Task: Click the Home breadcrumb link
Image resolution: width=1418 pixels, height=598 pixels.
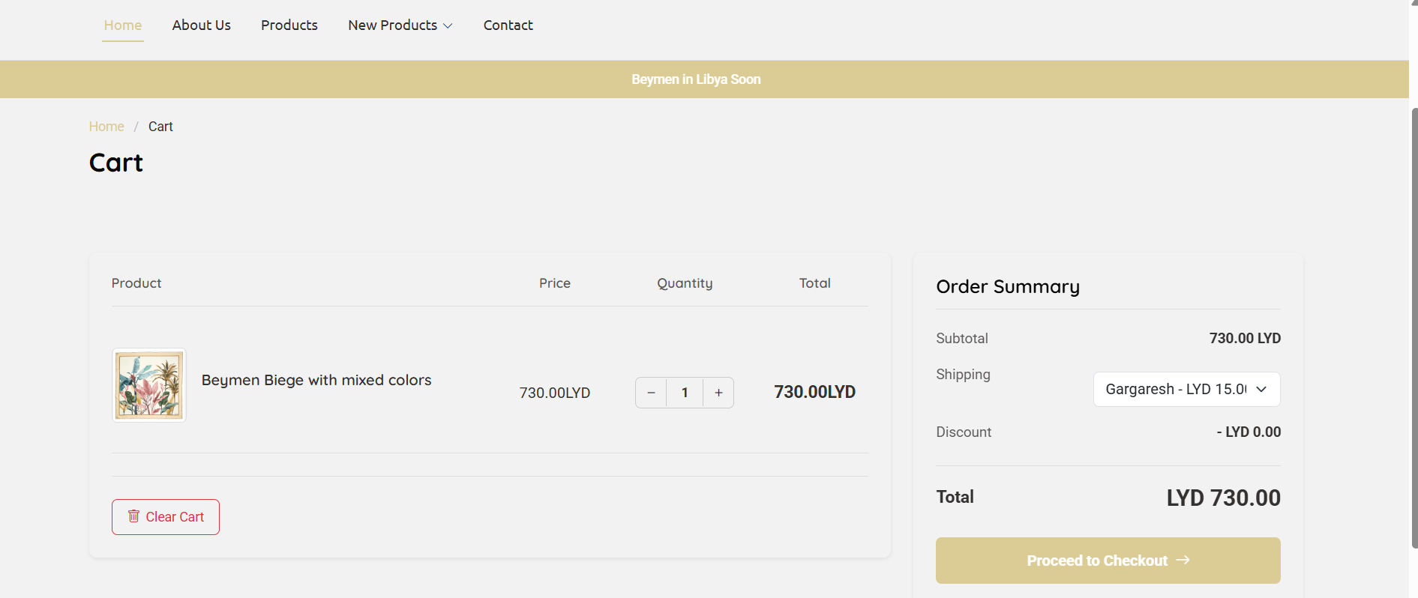Action: click(106, 127)
